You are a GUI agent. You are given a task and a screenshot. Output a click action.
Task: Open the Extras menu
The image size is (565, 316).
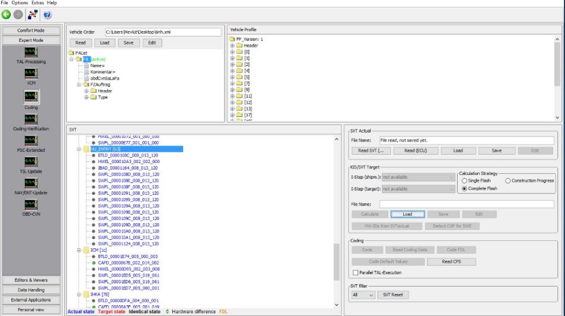38,3
